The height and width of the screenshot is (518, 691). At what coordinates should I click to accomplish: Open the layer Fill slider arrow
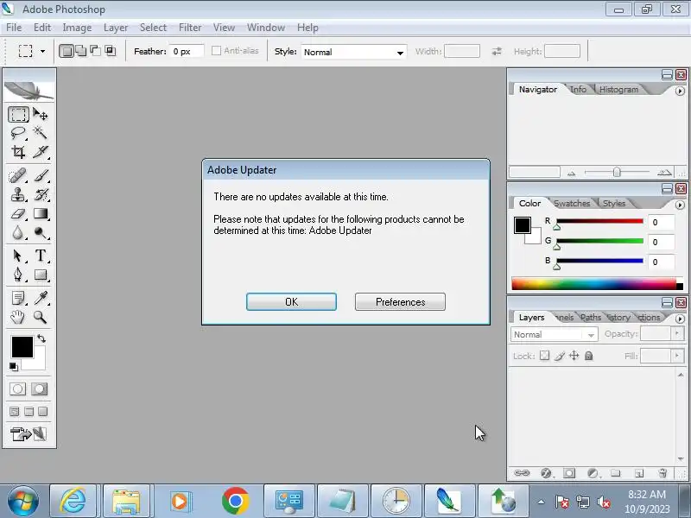coord(677,355)
